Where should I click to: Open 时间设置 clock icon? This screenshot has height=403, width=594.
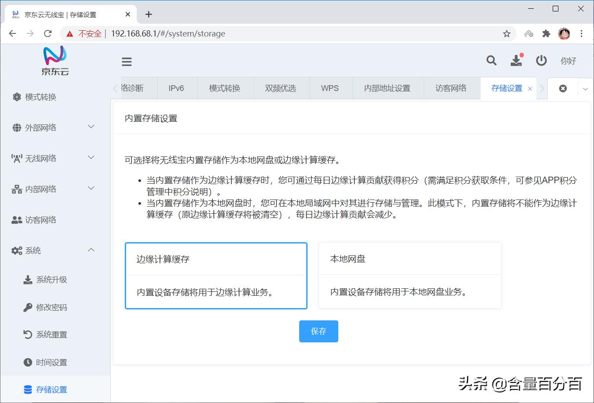(50, 362)
